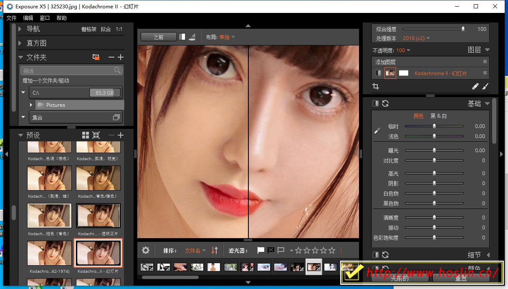Open the filmstrip settings gear

click(x=146, y=250)
